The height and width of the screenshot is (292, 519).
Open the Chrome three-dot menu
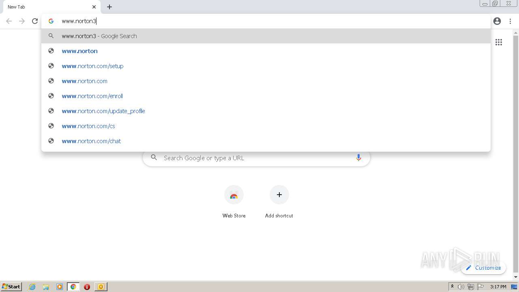[510, 21]
